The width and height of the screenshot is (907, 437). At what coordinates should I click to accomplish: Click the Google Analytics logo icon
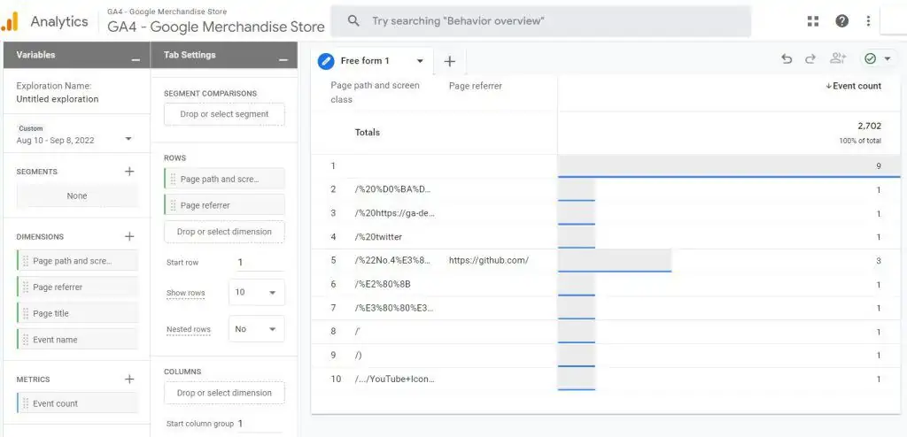pos(11,21)
